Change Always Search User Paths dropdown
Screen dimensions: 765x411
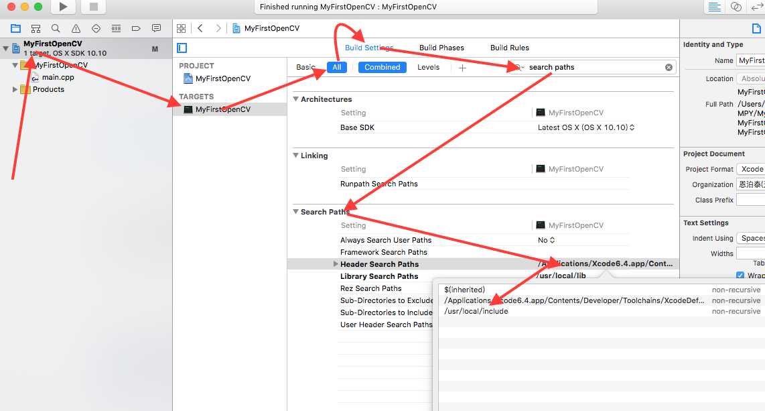click(x=547, y=240)
